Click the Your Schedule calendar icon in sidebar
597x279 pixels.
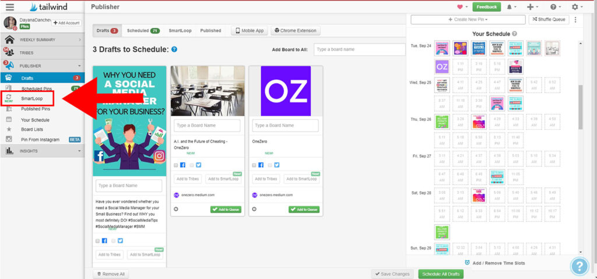coord(9,119)
